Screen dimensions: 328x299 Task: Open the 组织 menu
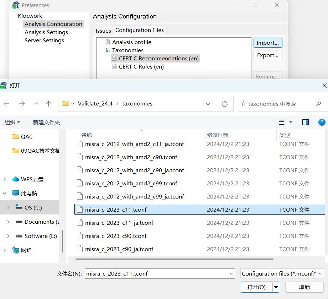pyautogui.click(x=12, y=122)
